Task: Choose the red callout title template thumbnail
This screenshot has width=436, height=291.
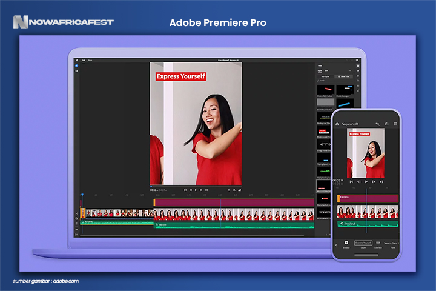Action: tap(326, 90)
